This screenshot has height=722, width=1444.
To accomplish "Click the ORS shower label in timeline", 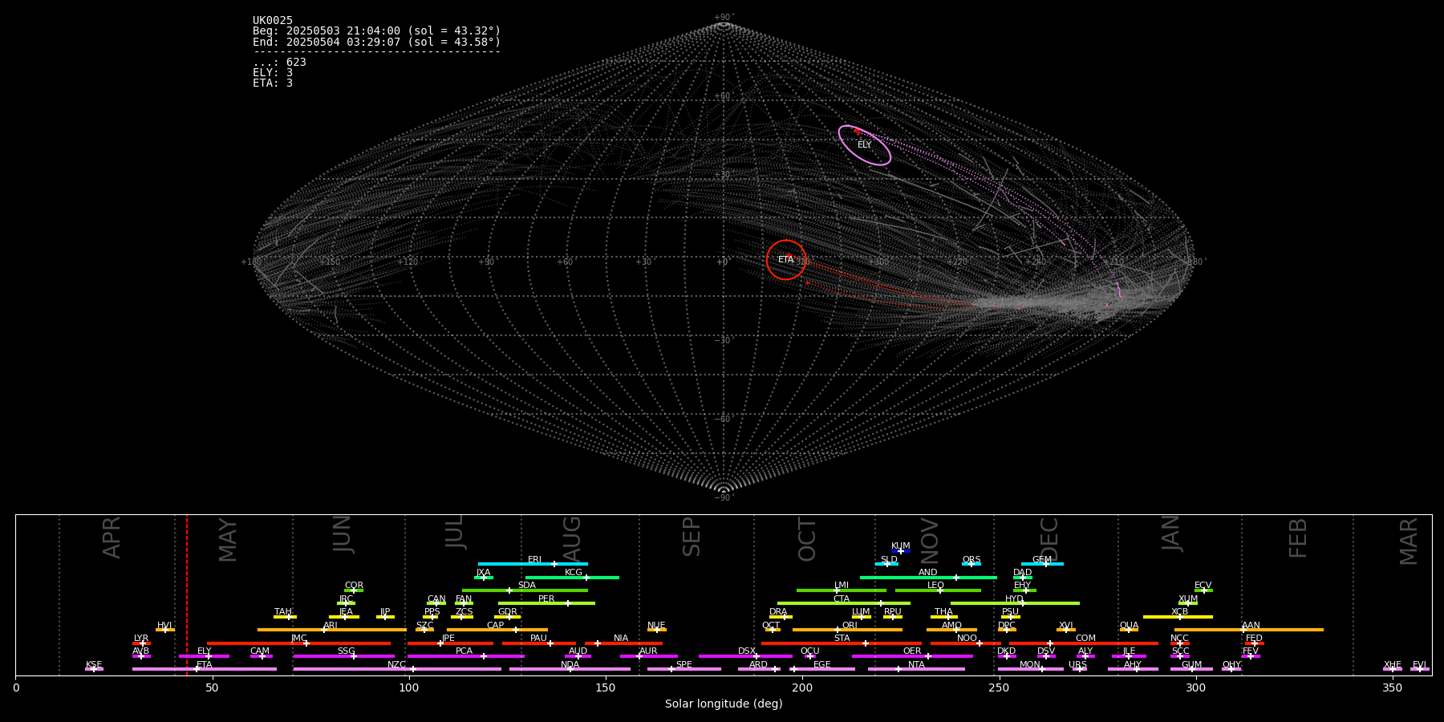I will point(971,560).
